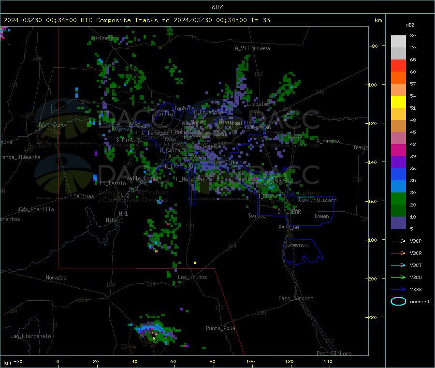The height and width of the screenshot is (368, 435).
Task: Click the cyan 'current' ellipse legend icon
Action: coord(398,301)
